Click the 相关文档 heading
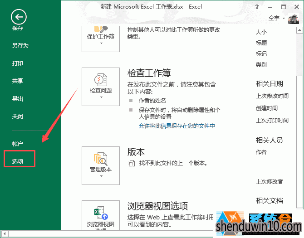The height and width of the screenshot is (238, 304). coord(270,201)
